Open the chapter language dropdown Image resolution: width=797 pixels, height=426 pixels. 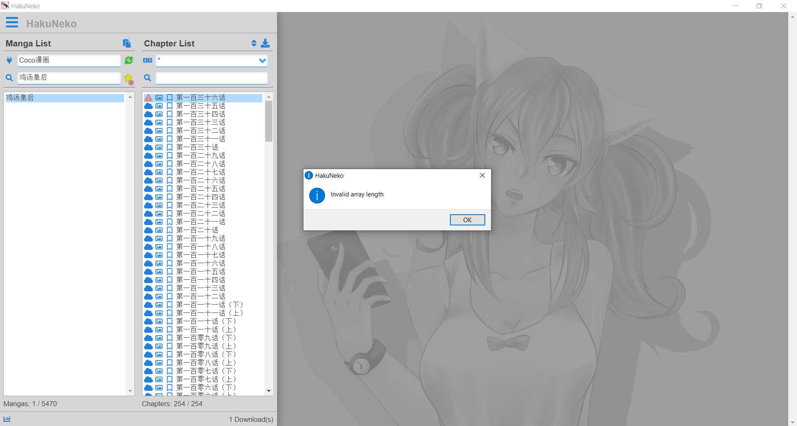pos(262,61)
